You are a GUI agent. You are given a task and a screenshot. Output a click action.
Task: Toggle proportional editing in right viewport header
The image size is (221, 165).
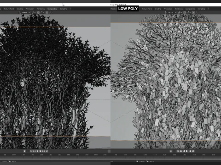193,12
